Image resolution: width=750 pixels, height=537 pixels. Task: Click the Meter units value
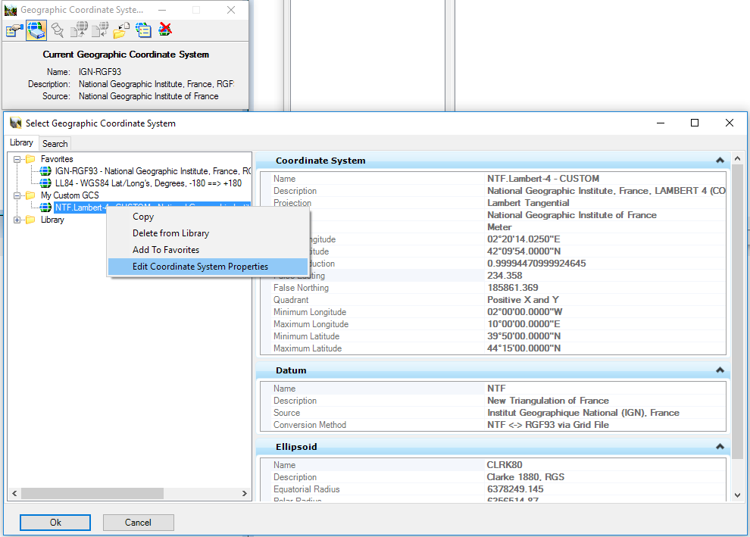(499, 227)
